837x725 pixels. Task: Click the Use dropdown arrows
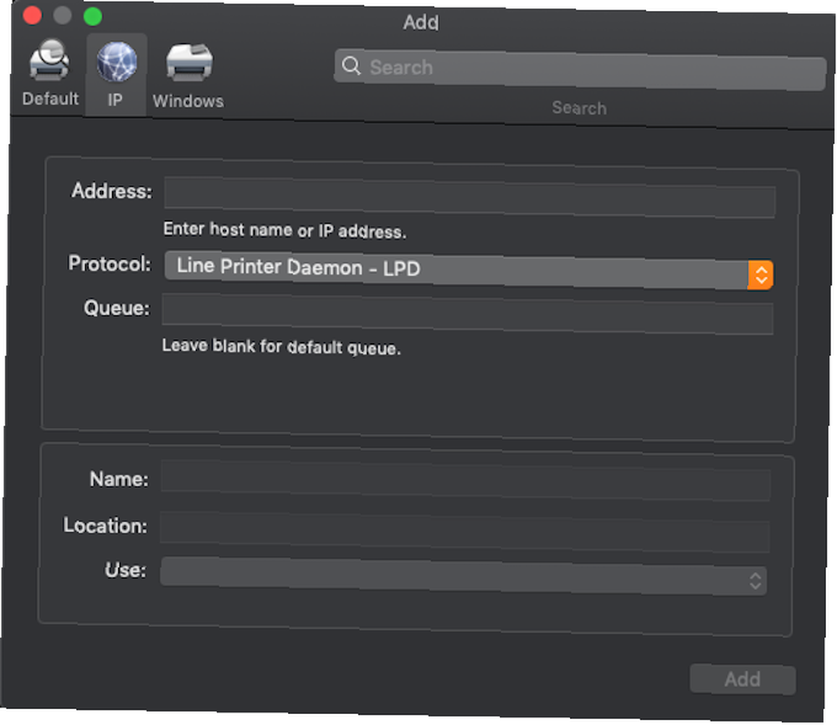pos(755,580)
